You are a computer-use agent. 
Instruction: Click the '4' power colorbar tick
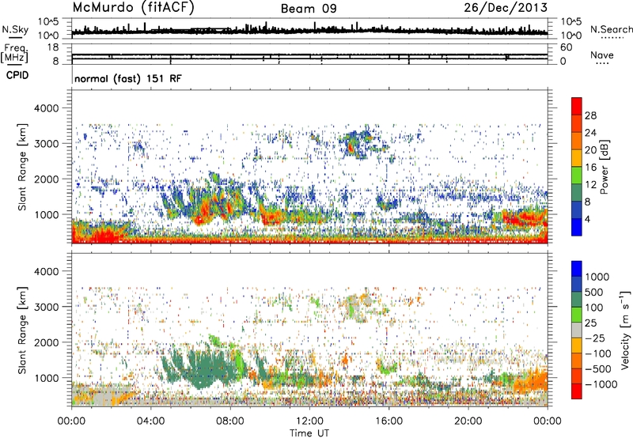pos(587,219)
